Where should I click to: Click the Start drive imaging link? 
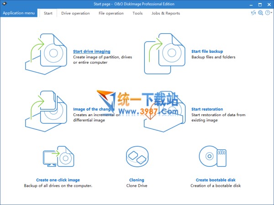[91, 51]
